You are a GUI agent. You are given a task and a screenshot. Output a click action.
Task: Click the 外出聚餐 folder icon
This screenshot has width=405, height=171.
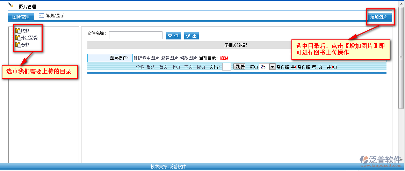point(18,38)
